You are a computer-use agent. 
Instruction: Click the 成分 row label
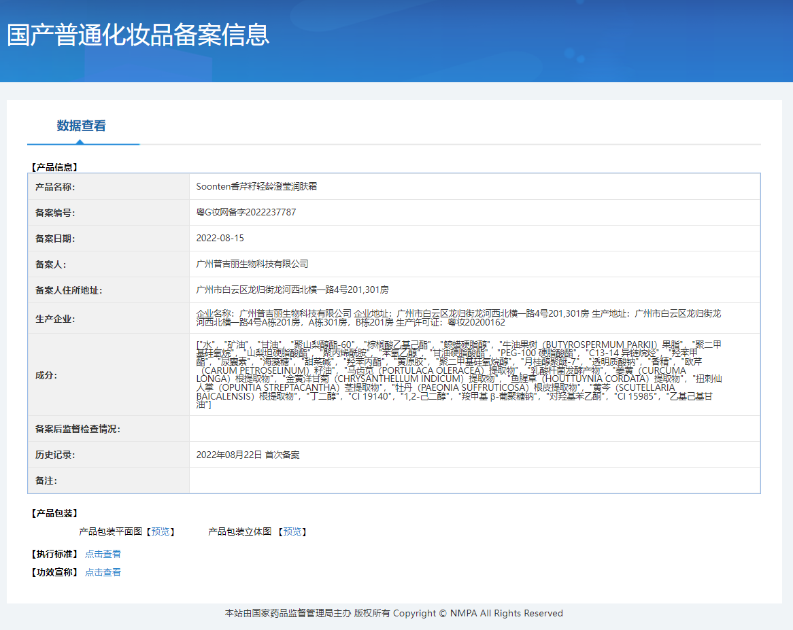click(46, 375)
